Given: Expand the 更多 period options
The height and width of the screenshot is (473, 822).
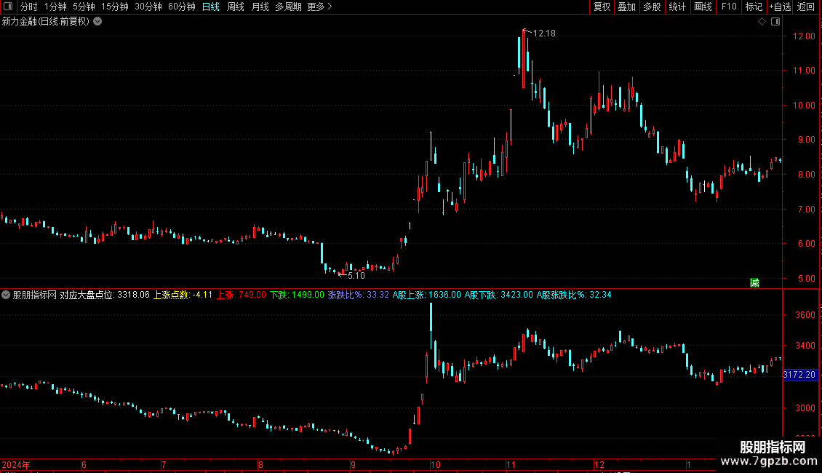Looking at the screenshot, I should point(319,7).
